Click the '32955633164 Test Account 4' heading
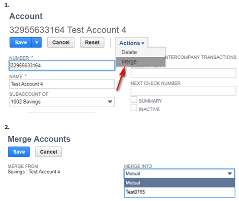The width and height of the screenshot is (239, 201). pyautogui.click(x=68, y=30)
